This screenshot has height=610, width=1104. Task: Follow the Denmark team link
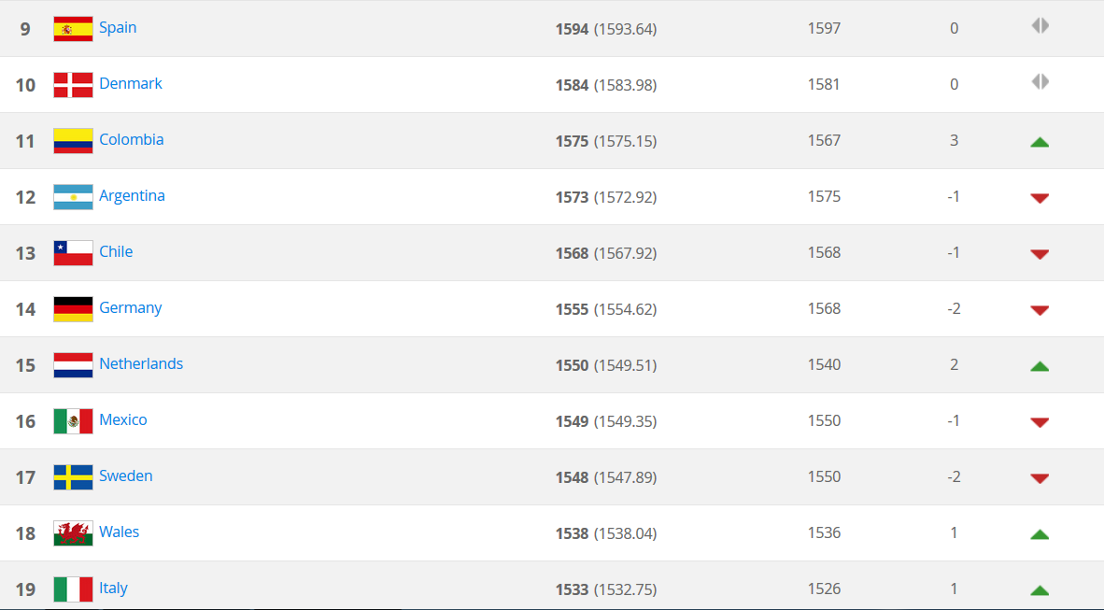pyautogui.click(x=131, y=83)
